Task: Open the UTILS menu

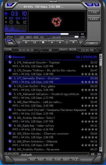Action: [10, 37]
